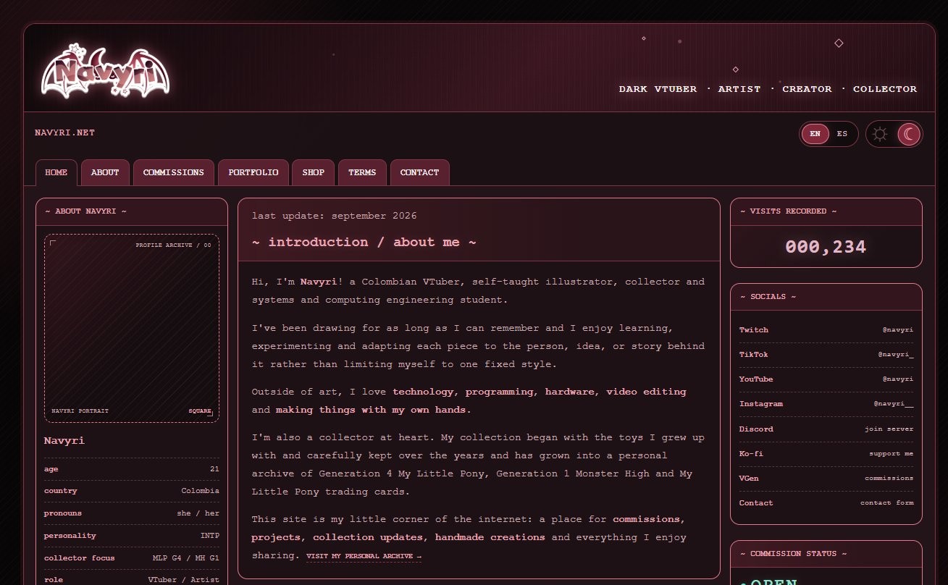This screenshot has height=585, width=948.
Task: Click the NAVYRI.NET site title
Action: coord(65,132)
